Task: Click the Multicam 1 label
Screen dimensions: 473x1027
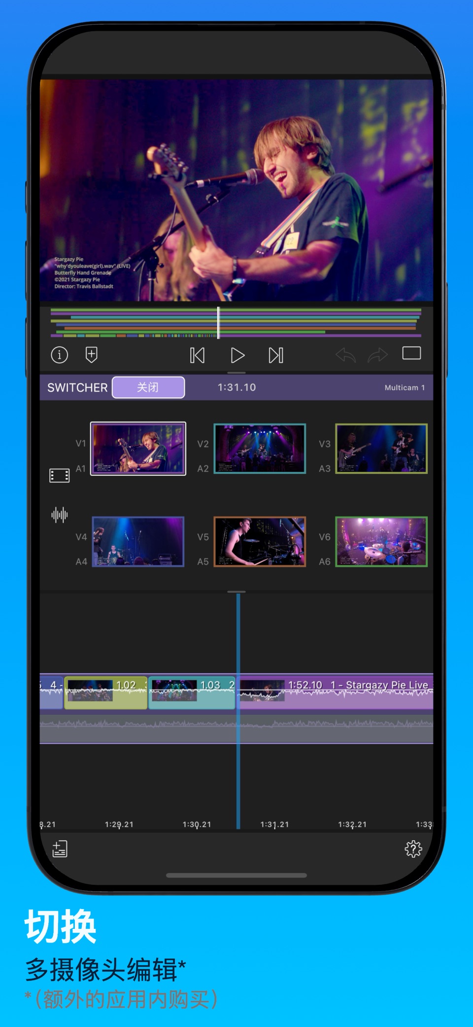Action: click(x=405, y=387)
